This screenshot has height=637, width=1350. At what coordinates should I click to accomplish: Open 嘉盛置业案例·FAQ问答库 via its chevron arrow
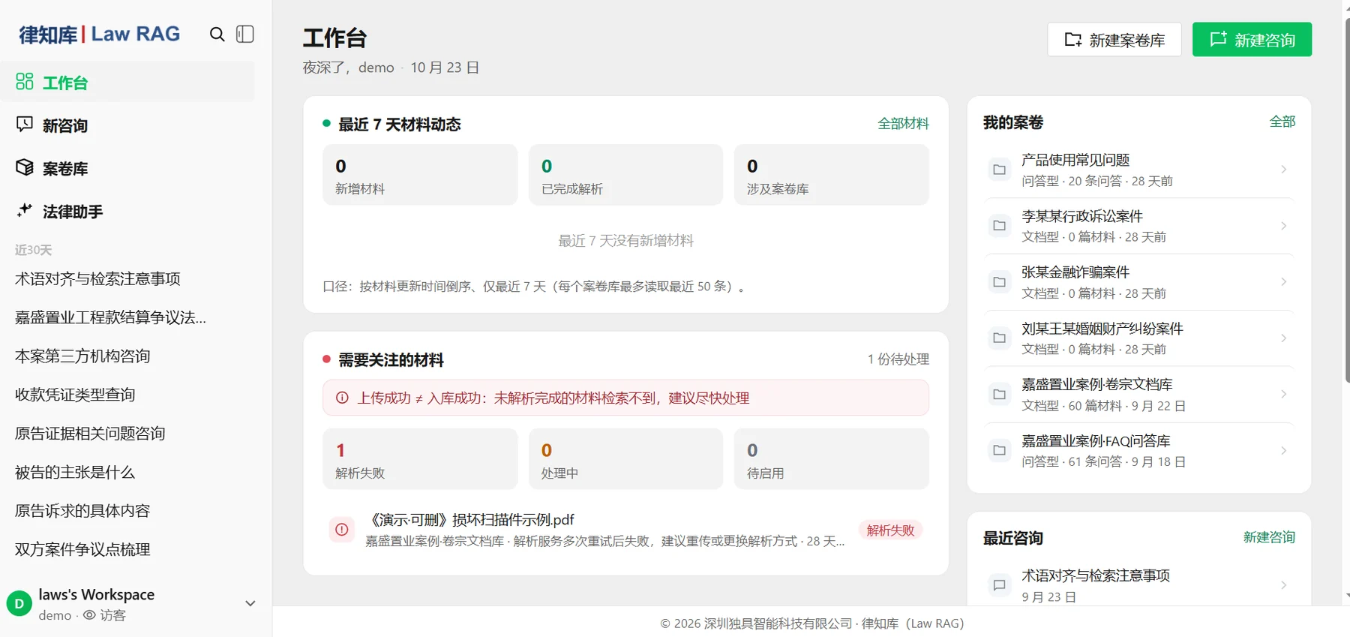pos(1284,451)
